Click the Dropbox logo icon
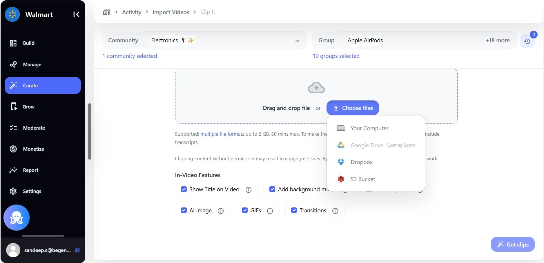The image size is (544, 263). click(x=341, y=162)
